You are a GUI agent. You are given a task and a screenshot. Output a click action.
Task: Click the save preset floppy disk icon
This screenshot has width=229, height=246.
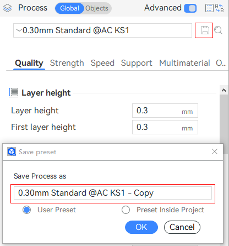205,30
